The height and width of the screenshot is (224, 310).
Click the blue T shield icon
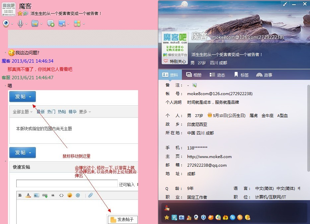click(203, 217)
